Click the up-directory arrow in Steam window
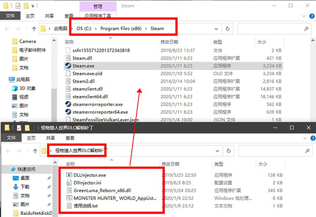This screenshot has width=316, height=217. 34,29
